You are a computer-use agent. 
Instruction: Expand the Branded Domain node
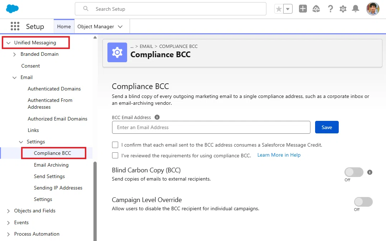pos(15,54)
